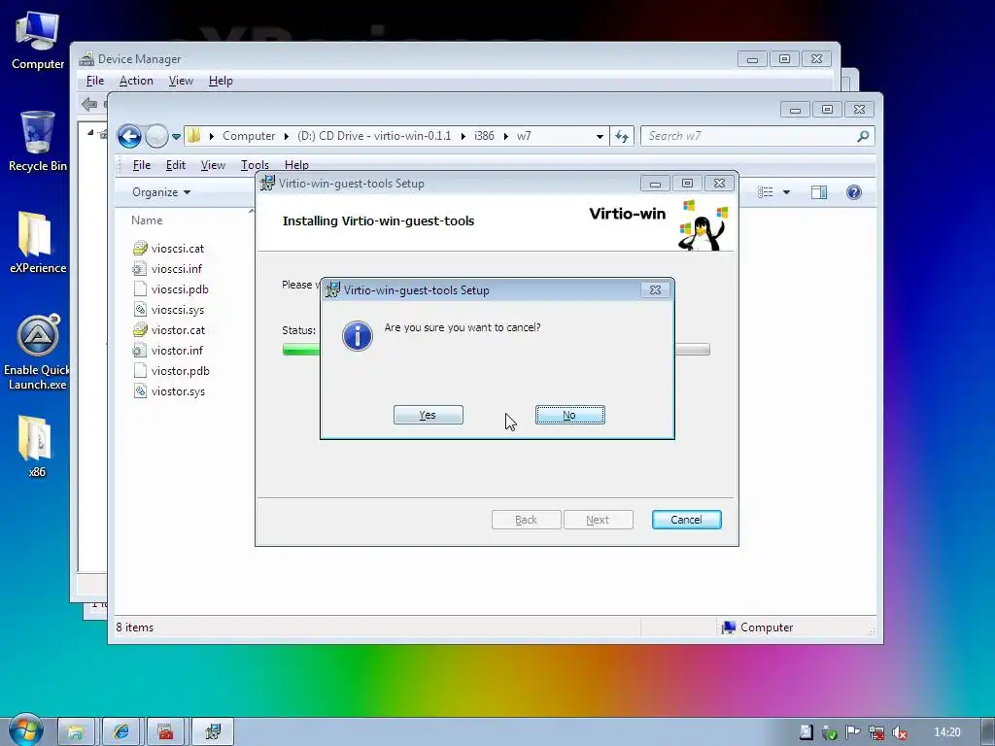Viewport: 995px width, 746px height.
Task: Open Explorer Edit menu
Action: pos(175,165)
